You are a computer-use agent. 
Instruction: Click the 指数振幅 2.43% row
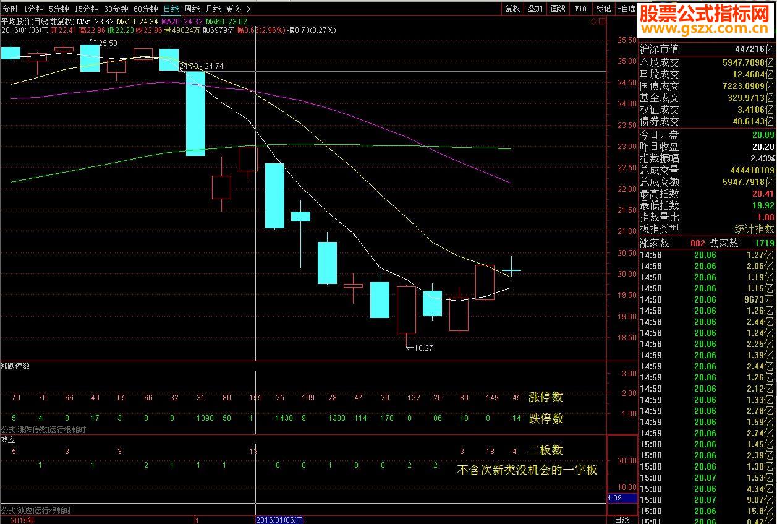pos(707,158)
